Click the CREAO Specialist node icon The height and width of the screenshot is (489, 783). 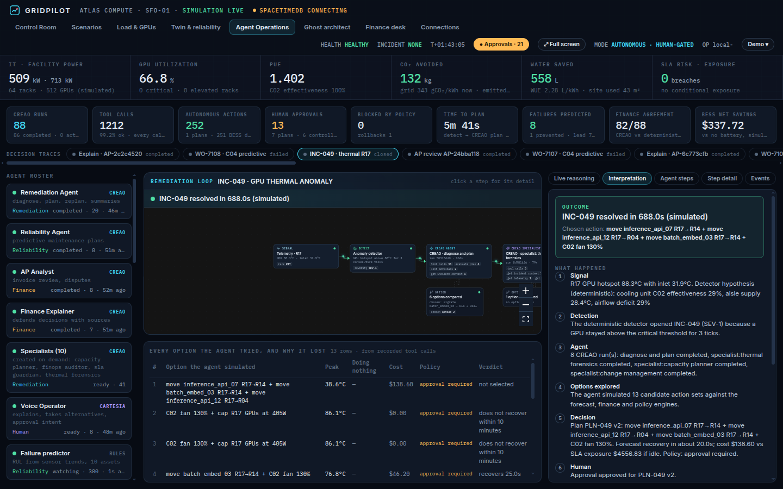pyautogui.click(x=508, y=248)
